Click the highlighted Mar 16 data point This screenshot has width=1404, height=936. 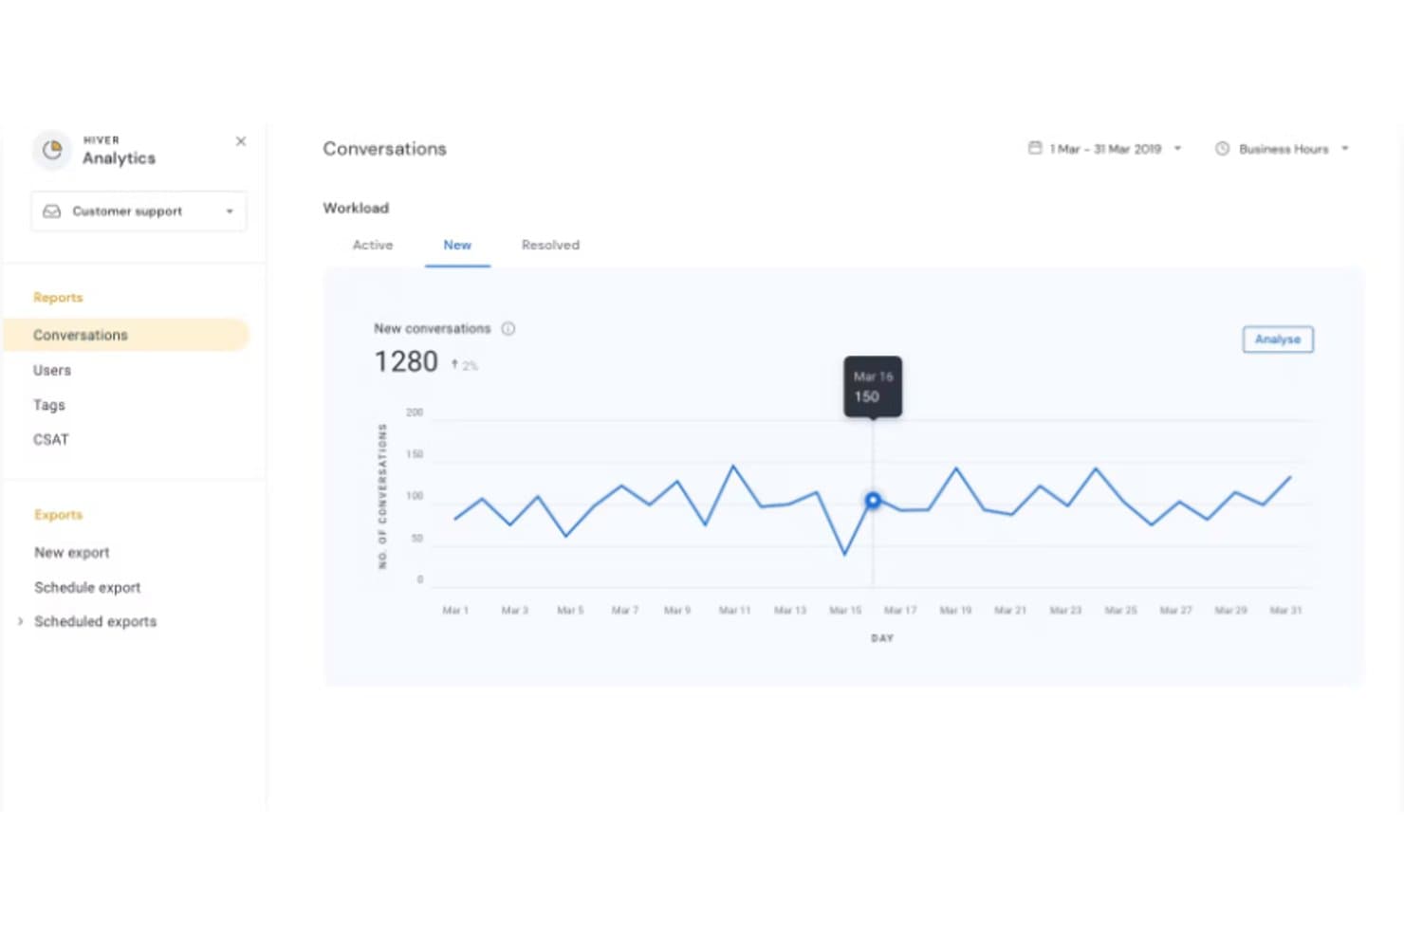coord(873,500)
